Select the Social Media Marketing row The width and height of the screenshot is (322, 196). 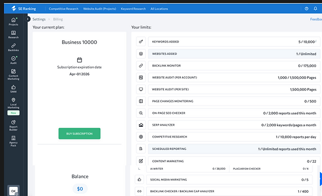229,179
